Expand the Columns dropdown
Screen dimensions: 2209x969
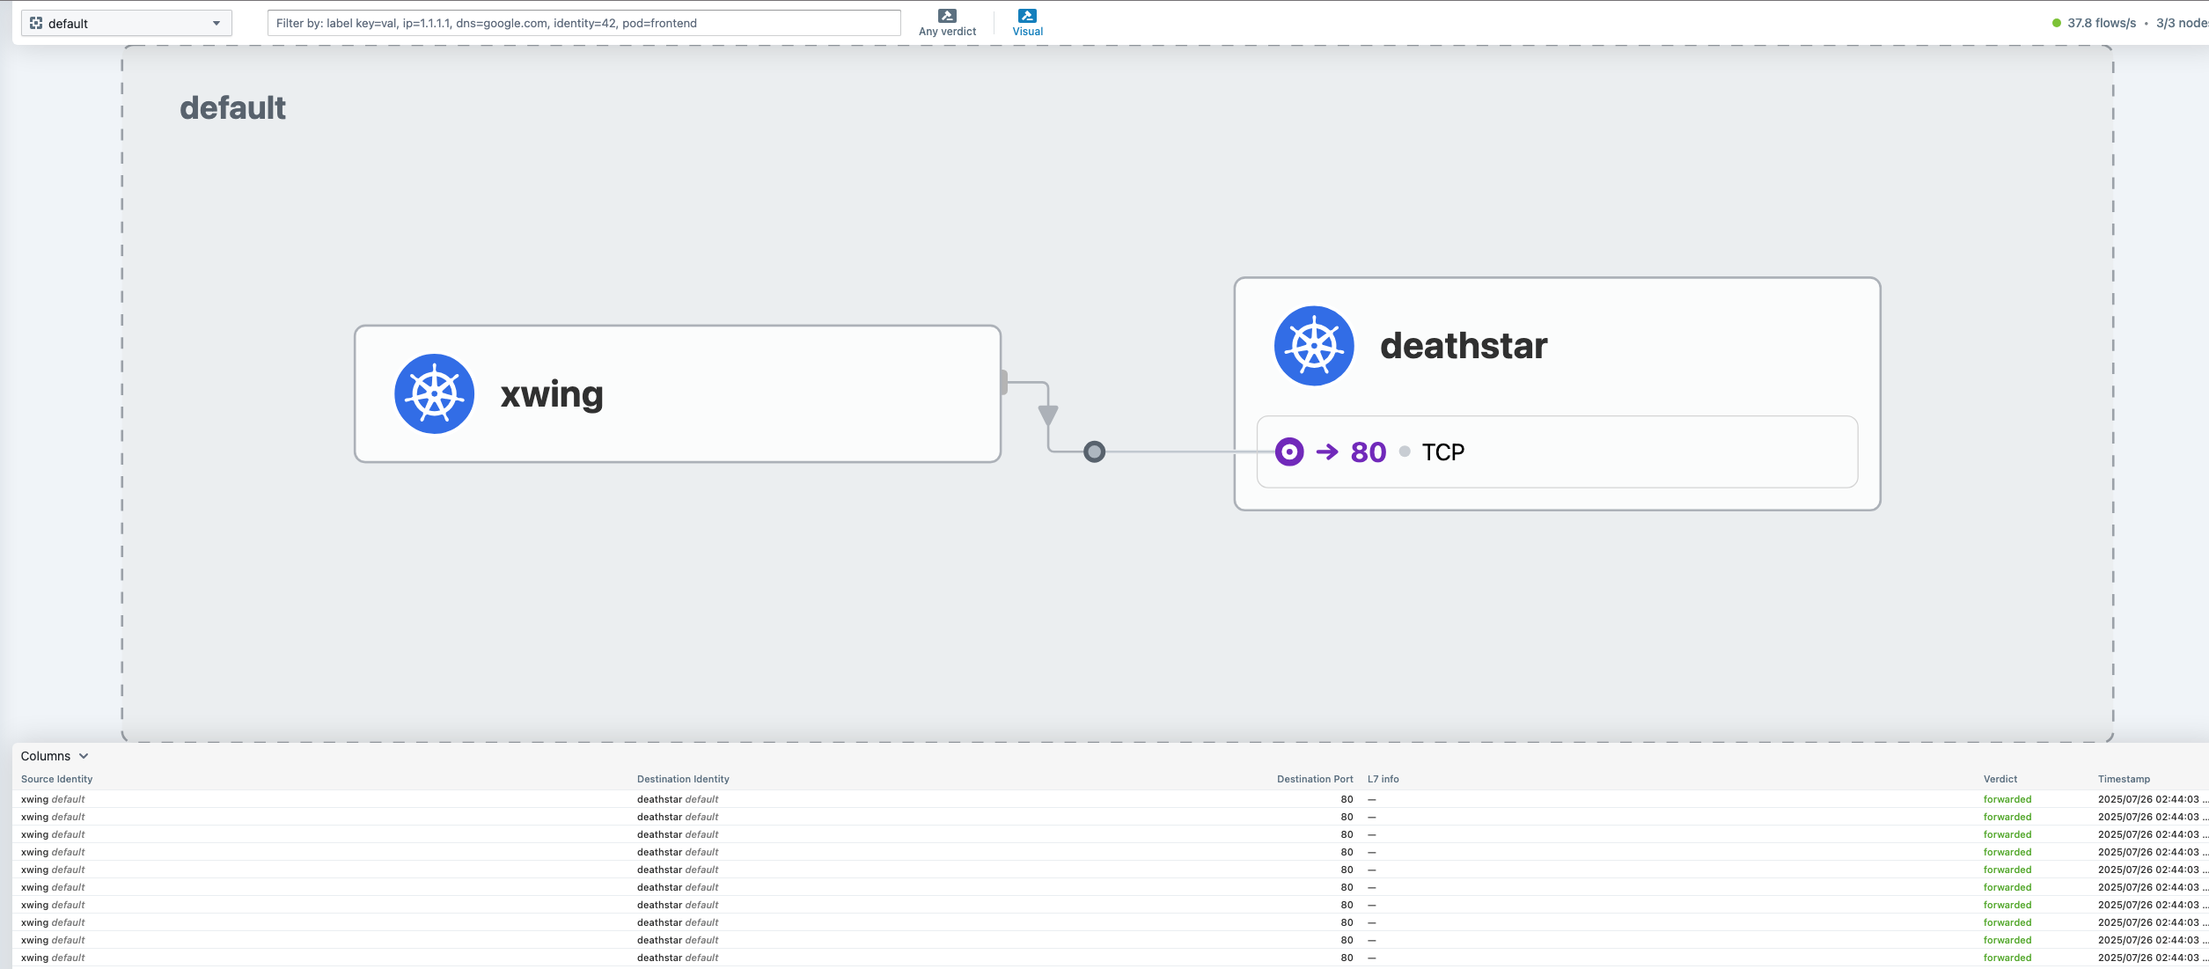(x=55, y=756)
